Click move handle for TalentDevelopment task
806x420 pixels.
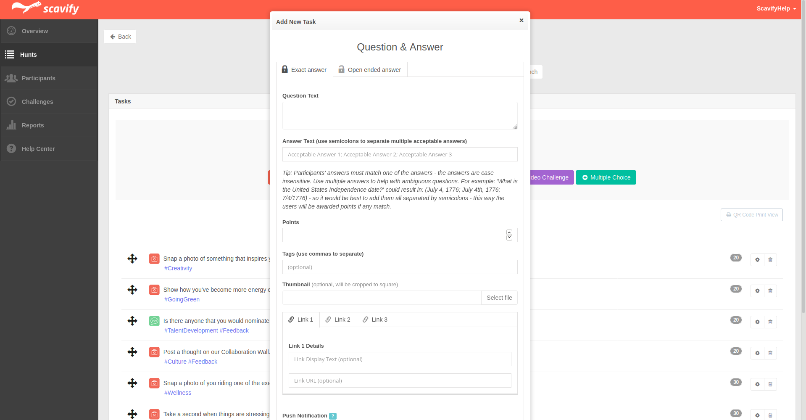(x=132, y=321)
